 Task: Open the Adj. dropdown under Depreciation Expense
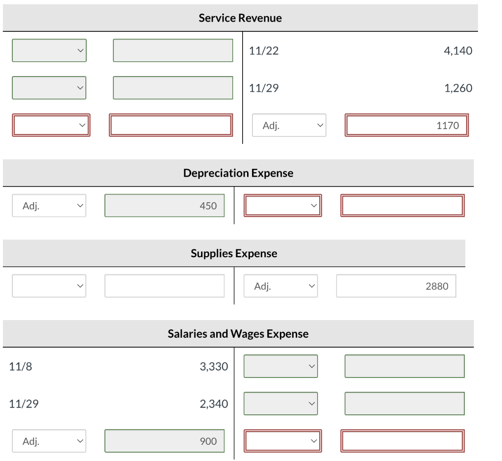click(x=49, y=206)
